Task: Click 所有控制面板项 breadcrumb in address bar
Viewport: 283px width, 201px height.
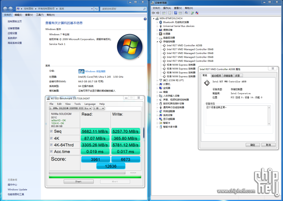Action: point(46,9)
